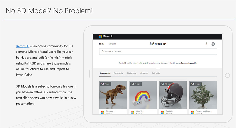Switch to the Inspiration tab
Screen dimensions: 236x128
(x=105, y=73)
